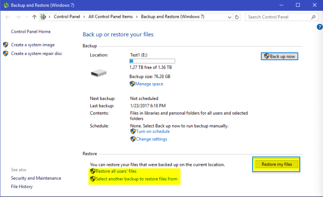Open Create a system repair disc
323x197 pixels.
pyautogui.click(x=36, y=54)
